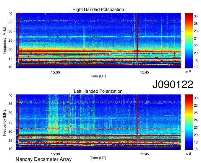Click the 25 MHz tick of left-handed plot
Viewport: 201px width, 163px height.
[10, 122]
